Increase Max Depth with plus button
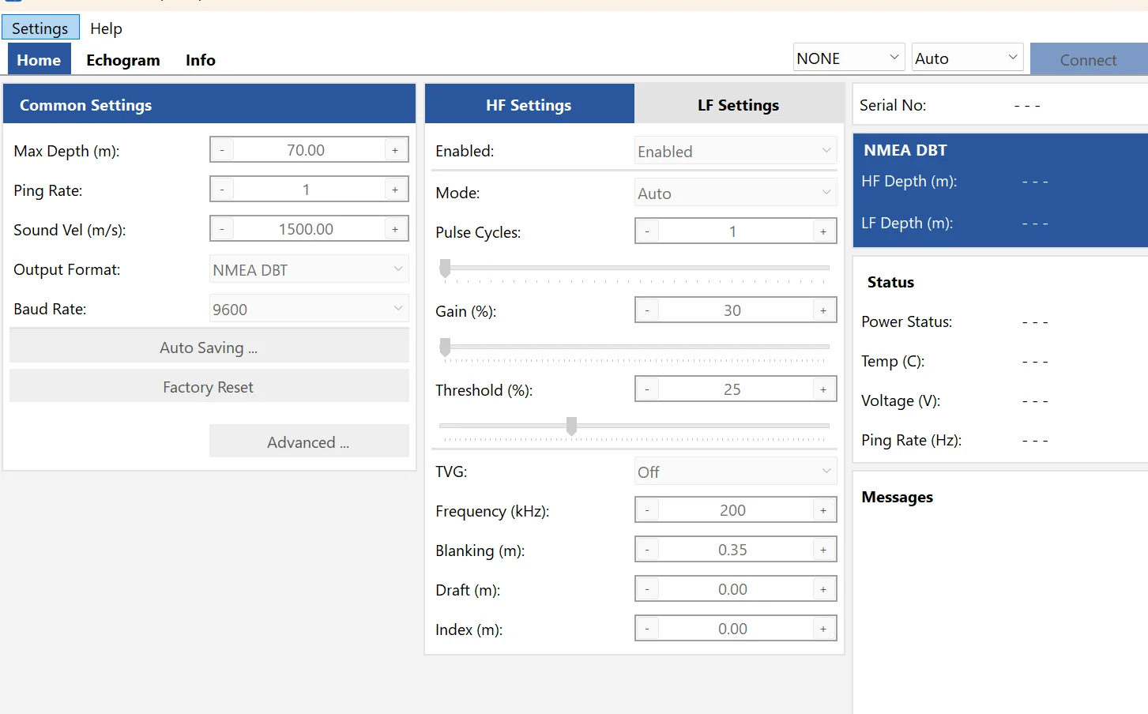1148x714 pixels. (x=395, y=150)
